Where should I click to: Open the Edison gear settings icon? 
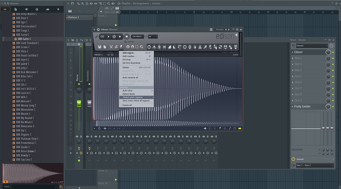[98, 29]
